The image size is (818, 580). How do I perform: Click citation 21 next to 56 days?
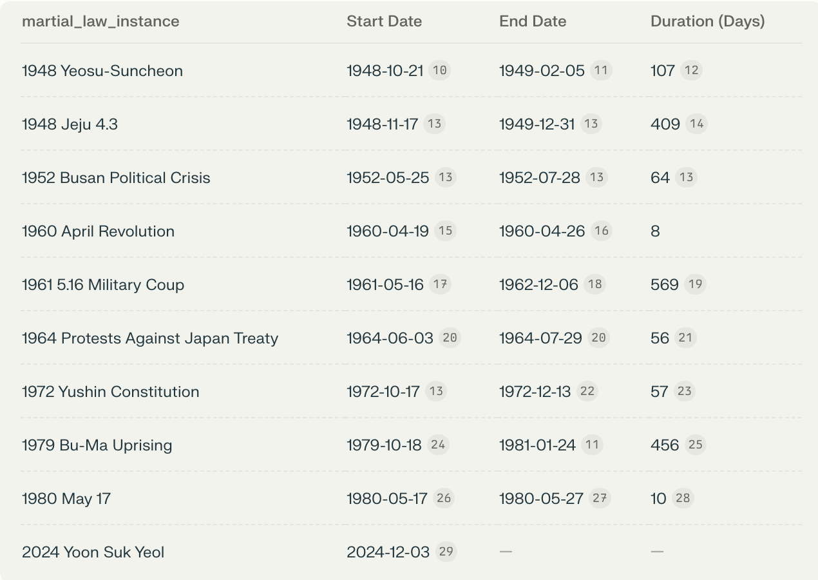pos(685,338)
